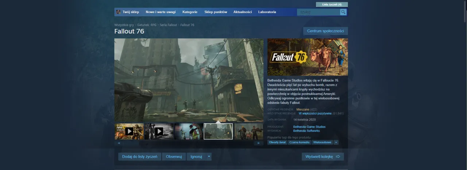Open the Kategorie menu
This screenshot has width=467, height=170.
click(190, 12)
